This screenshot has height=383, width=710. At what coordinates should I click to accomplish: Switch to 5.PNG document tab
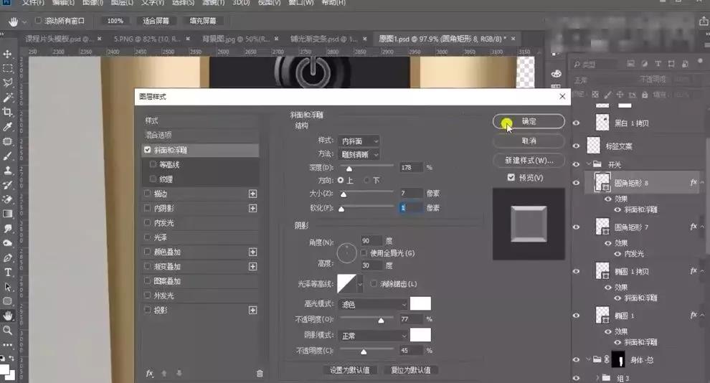click(x=147, y=39)
